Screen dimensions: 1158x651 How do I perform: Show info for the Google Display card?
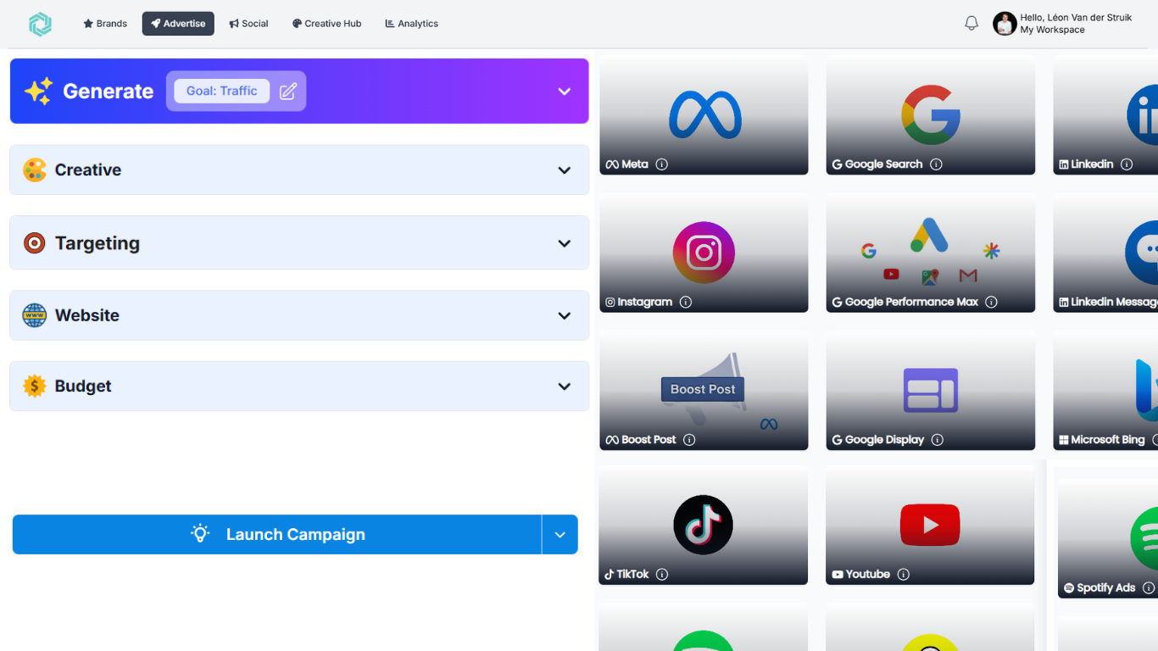937,440
